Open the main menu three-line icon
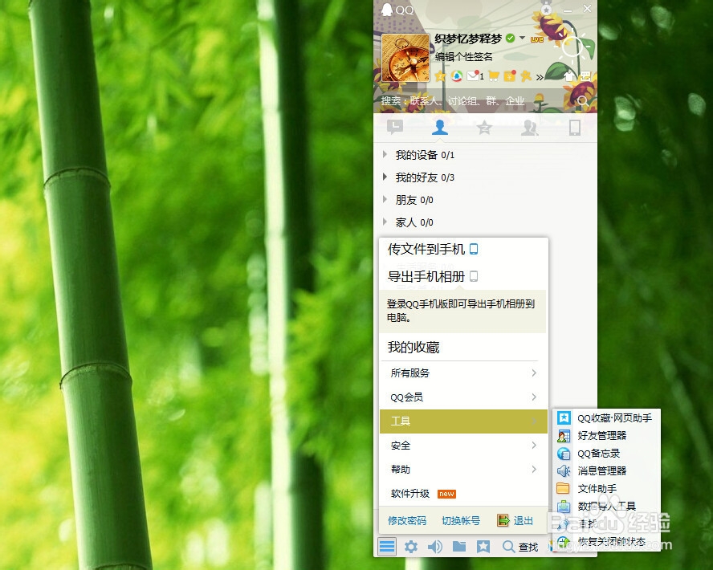 [387, 546]
